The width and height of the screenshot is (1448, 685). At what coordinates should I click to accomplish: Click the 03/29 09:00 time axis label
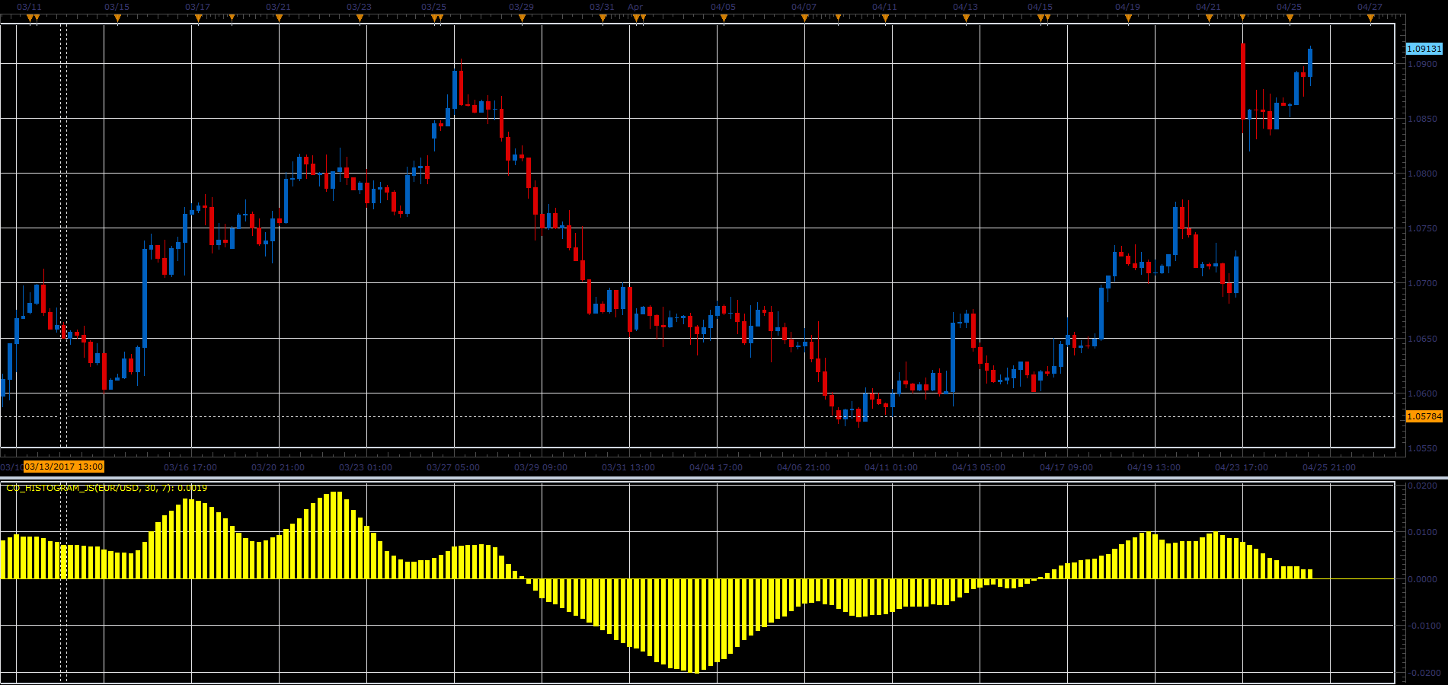coord(541,467)
